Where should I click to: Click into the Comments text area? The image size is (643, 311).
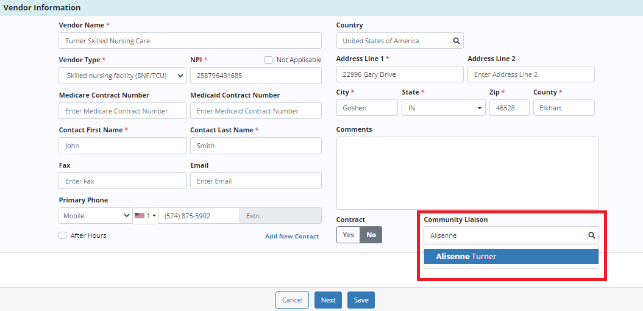[467, 173]
